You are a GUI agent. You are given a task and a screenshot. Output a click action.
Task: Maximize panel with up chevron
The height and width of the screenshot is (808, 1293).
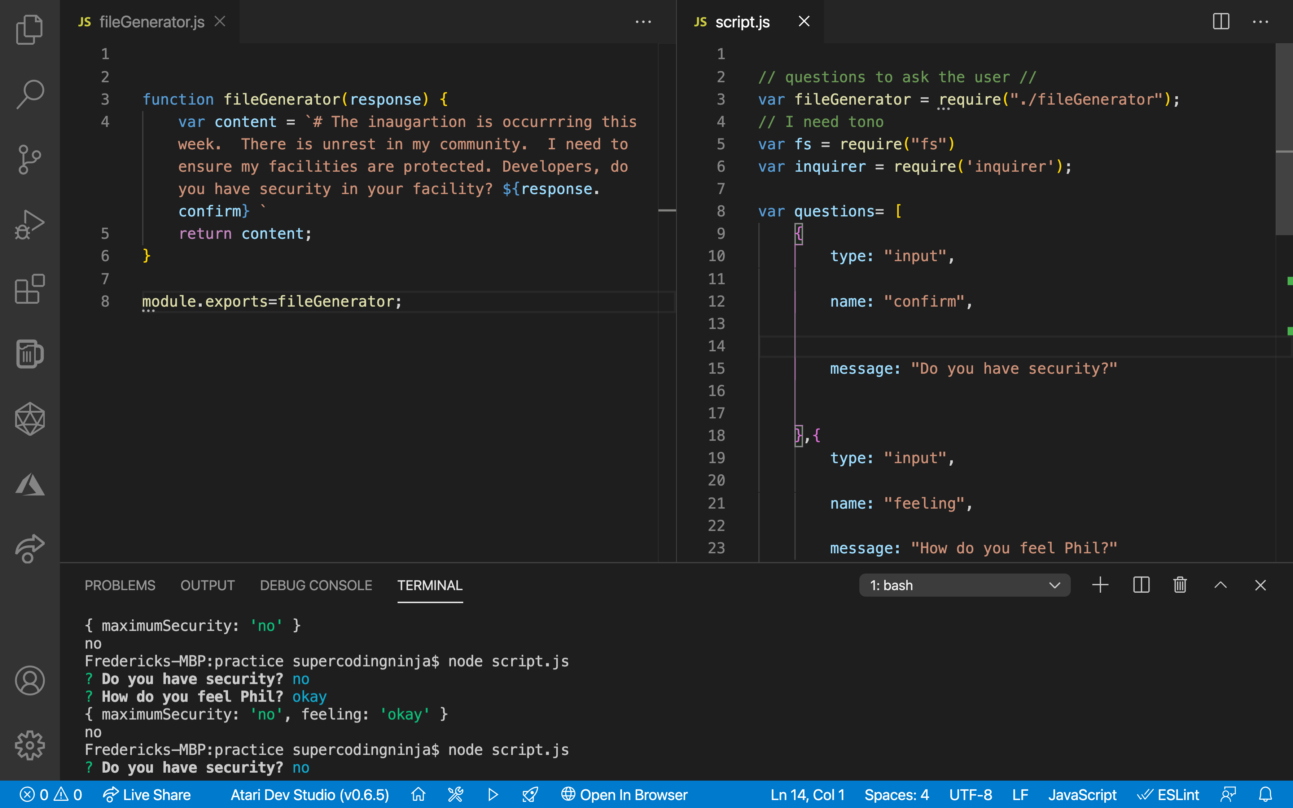(x=1220, y=585)
